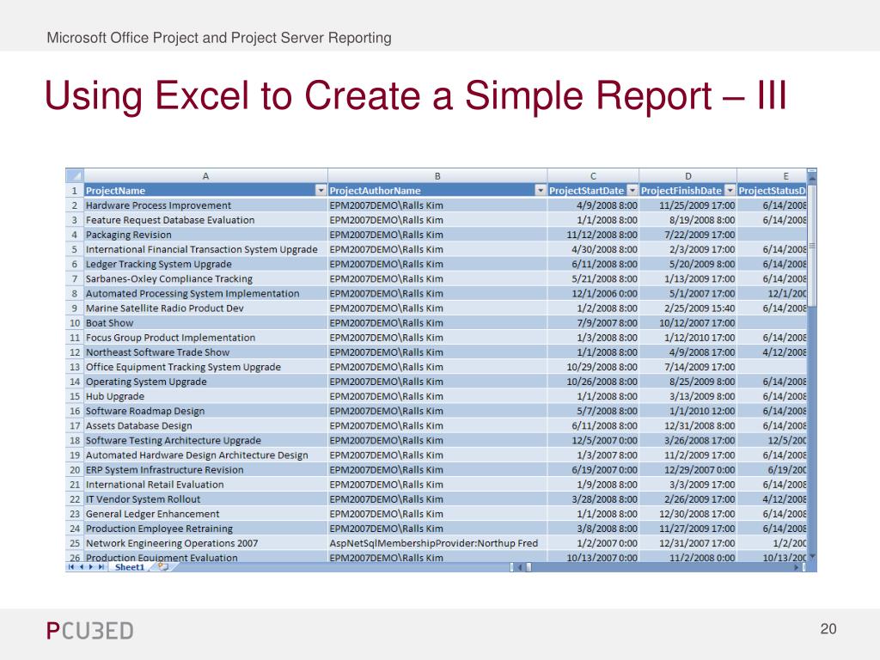
Task: Click the vertical scrollbar down arrow
Action: [x=811, y=556]
